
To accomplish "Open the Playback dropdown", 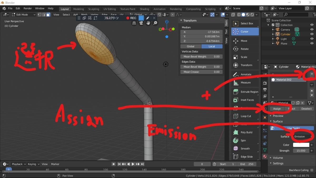I will point(19,164).
